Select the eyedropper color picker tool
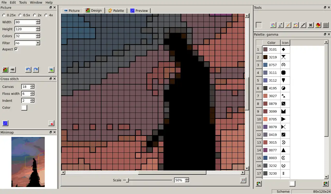Viewport: 331px width, 194px height. click(281, 25)
